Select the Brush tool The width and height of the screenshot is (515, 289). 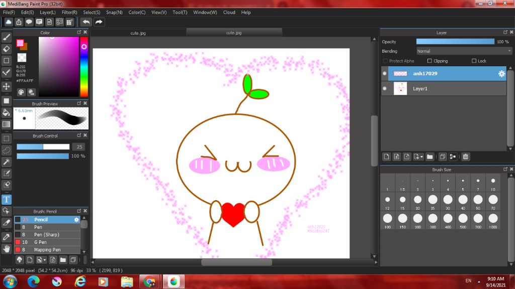click(6, 37)
